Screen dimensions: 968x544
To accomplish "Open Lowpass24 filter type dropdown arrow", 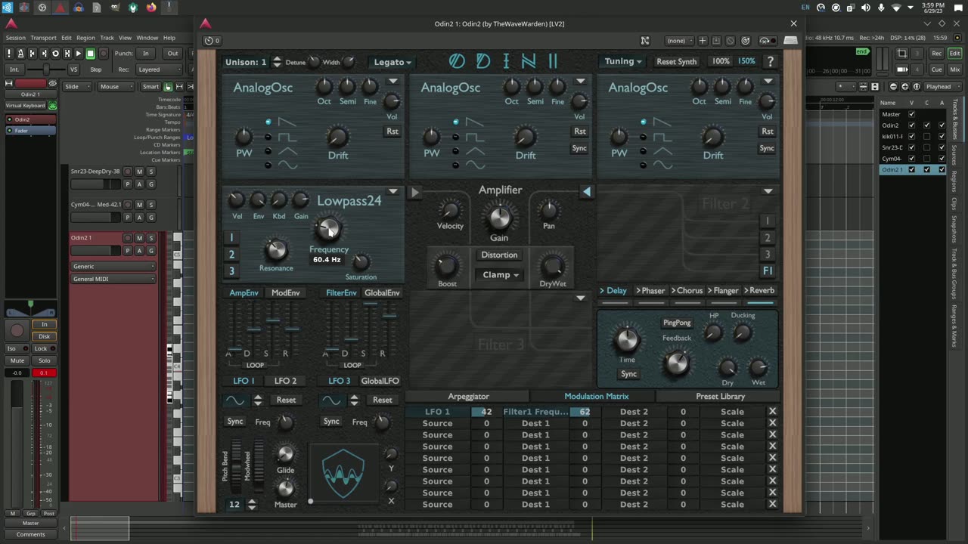I will [392, 191].
